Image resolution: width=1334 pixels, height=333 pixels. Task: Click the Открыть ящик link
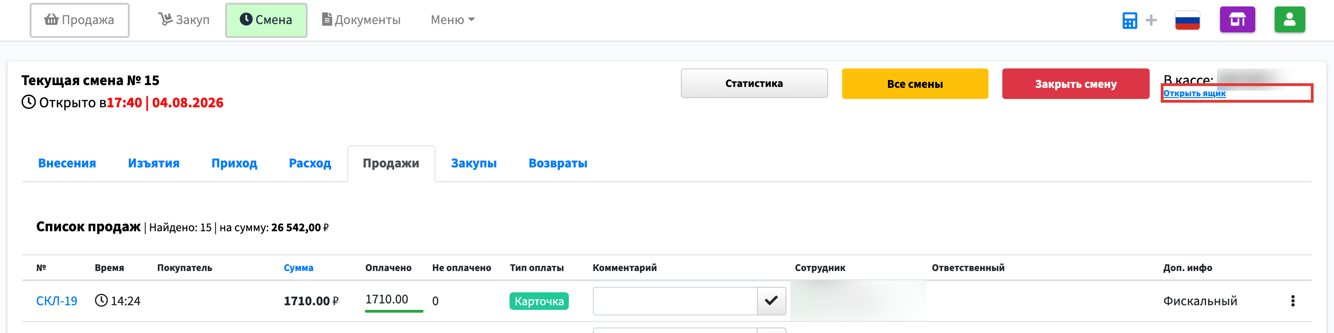click(x=1194, y=93)
